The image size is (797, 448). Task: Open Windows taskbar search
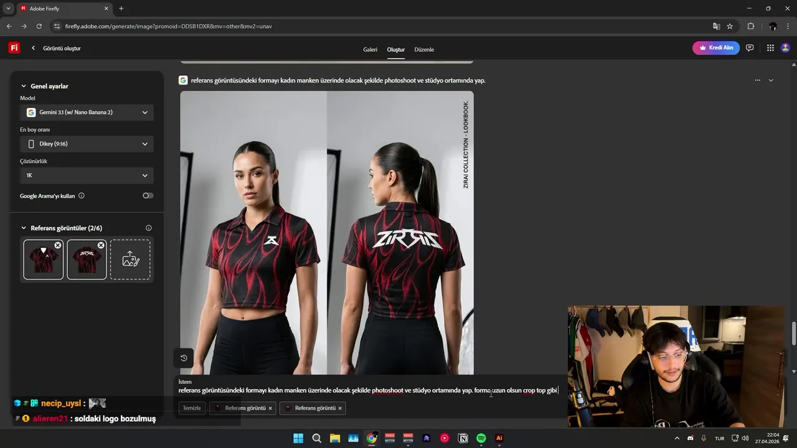coord(316,438)
